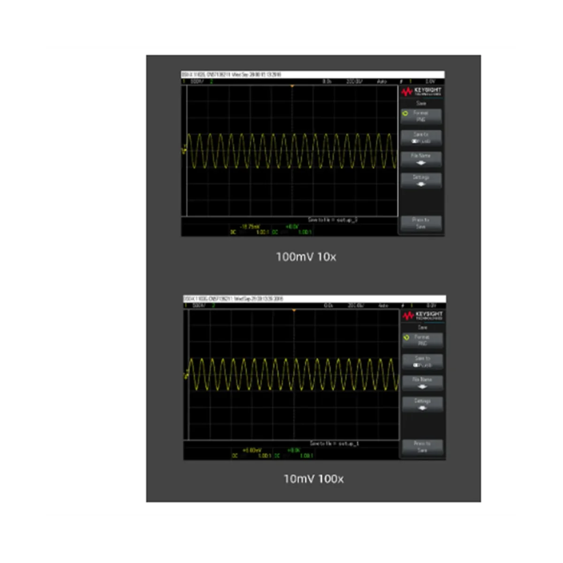Click the Auto trigger mode label in the bottom scope

tap(384, 305)
